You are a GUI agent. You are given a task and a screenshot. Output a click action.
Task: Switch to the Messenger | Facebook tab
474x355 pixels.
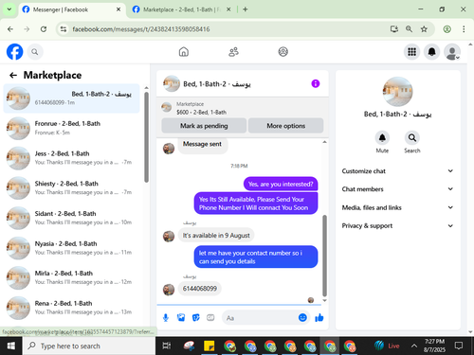(71, 9)
